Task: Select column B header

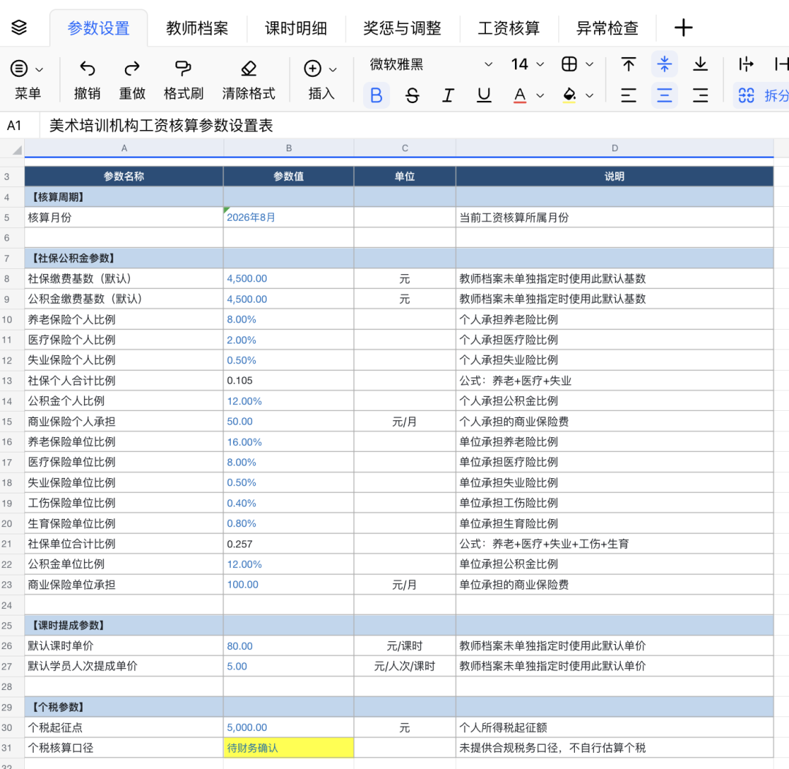Action: click(x=289, y=148)
